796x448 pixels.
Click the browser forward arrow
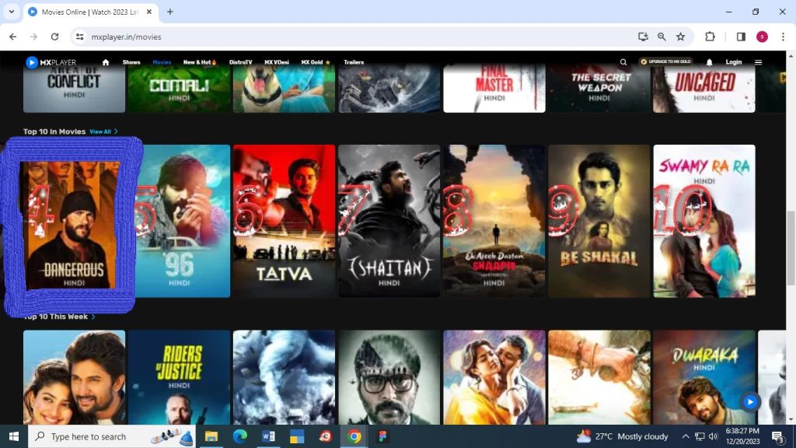33,37
